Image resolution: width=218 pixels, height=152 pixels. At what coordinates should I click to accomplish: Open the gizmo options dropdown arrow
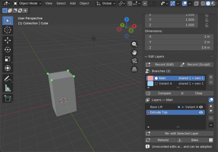178,3
